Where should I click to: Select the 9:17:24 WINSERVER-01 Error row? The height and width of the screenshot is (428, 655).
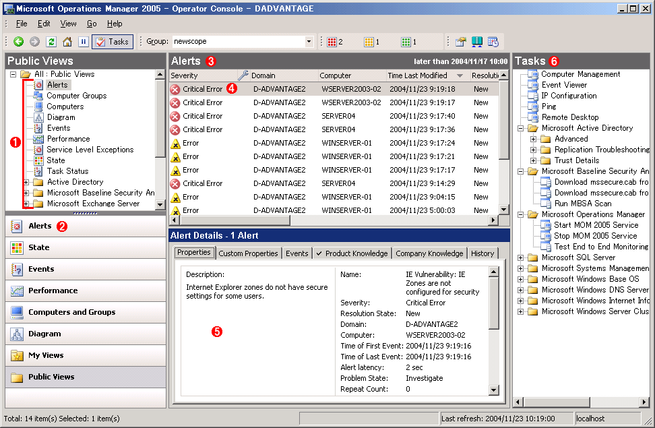[334, 143]
